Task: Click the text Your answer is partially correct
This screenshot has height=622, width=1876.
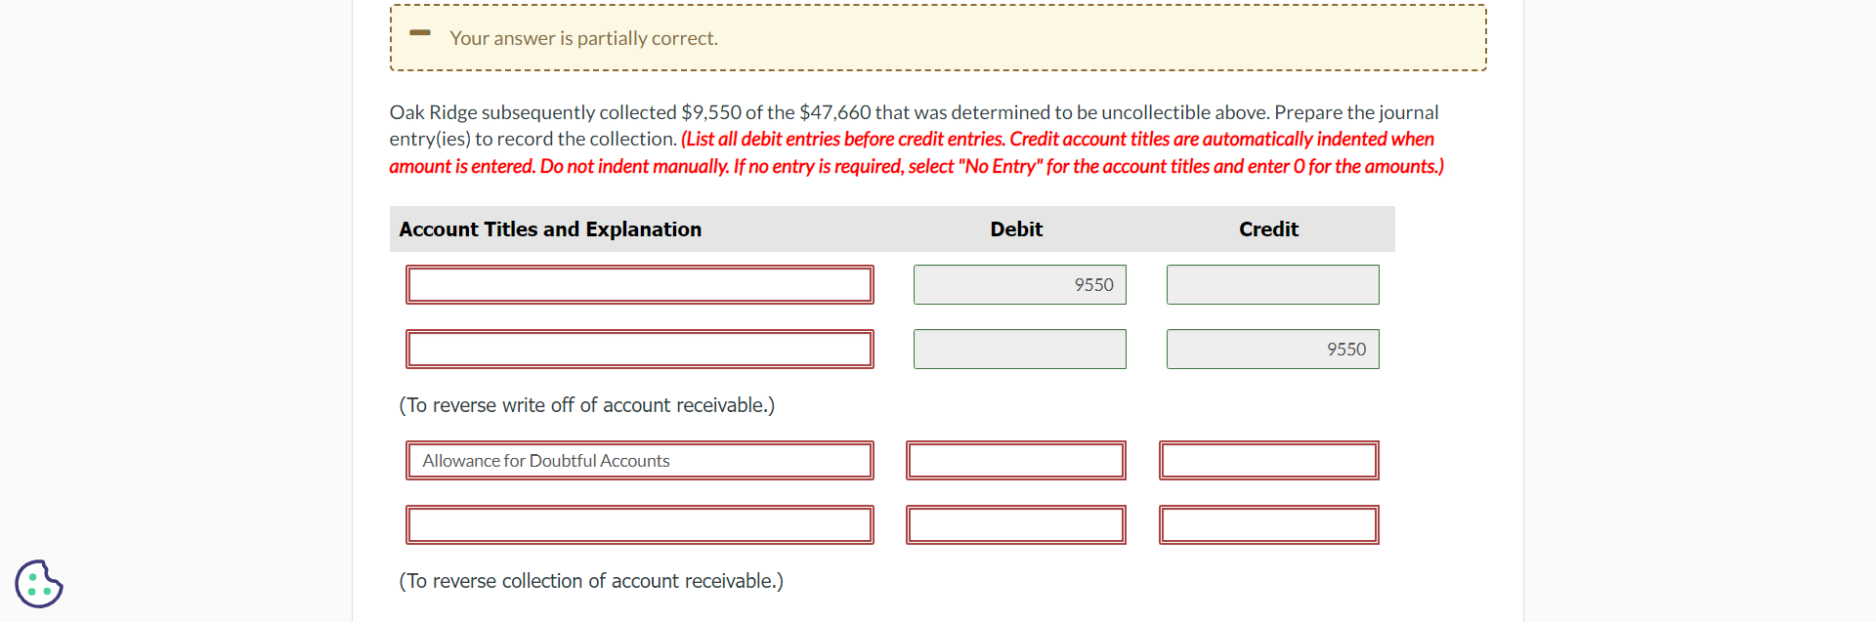Action: tap(583, 38)
